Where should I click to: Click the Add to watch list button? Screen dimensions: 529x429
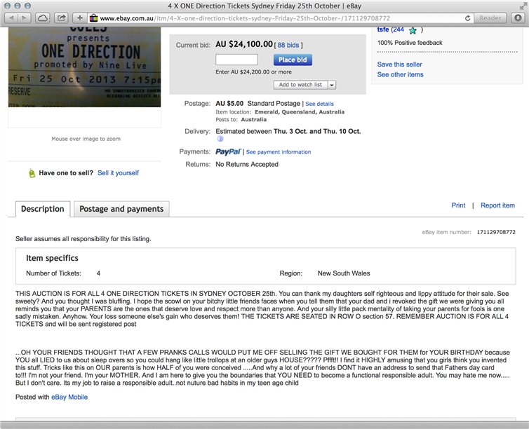pyautogui.click(x=300, y=85)
